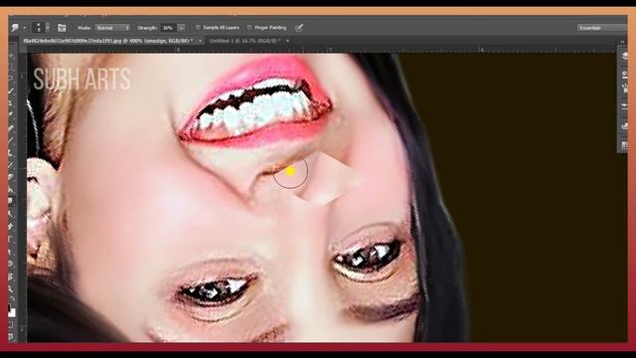This screenshot has width=636, height=358.
Task: Expand collapsed right panels double-arrow
Action: click(x=623, y=42)
